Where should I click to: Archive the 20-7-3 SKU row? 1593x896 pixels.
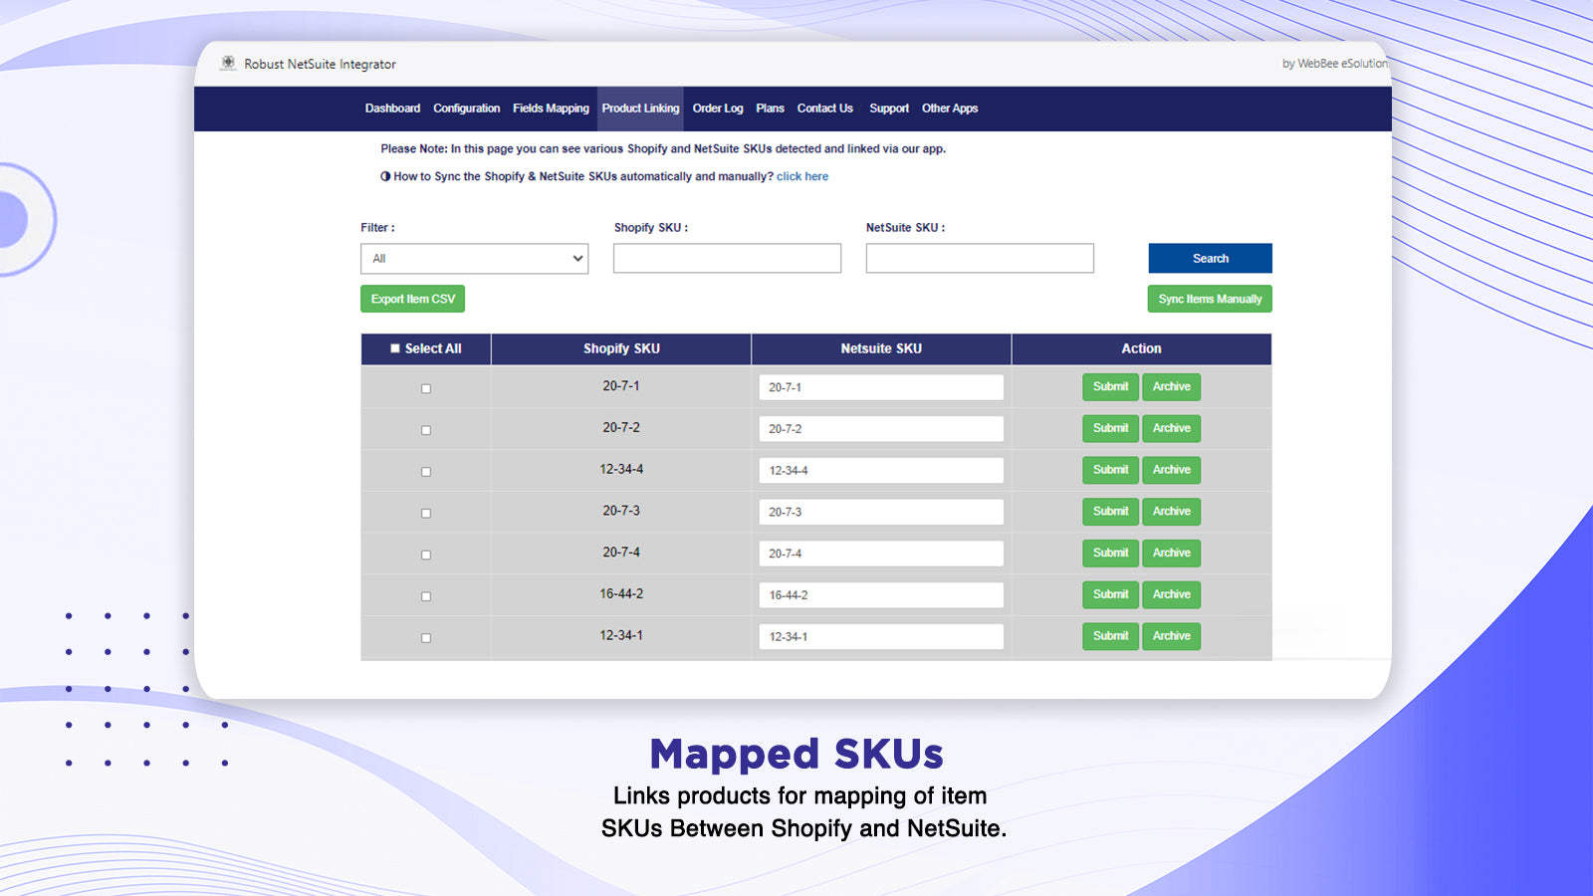click(1171, 512)
